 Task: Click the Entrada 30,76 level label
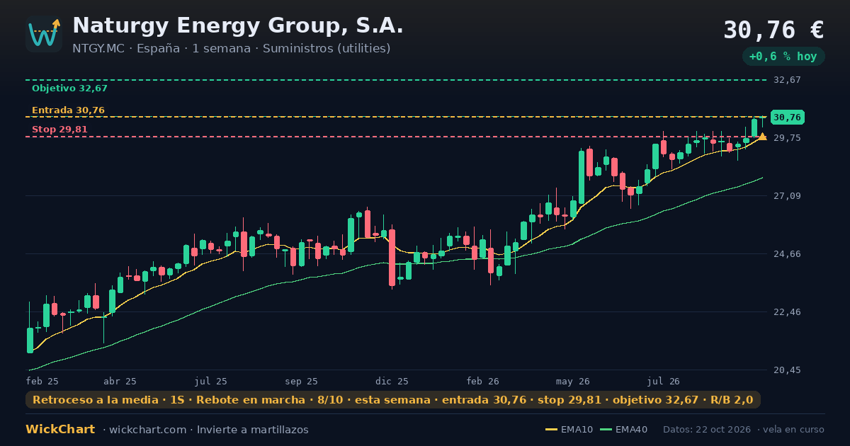tap(68, 110)
